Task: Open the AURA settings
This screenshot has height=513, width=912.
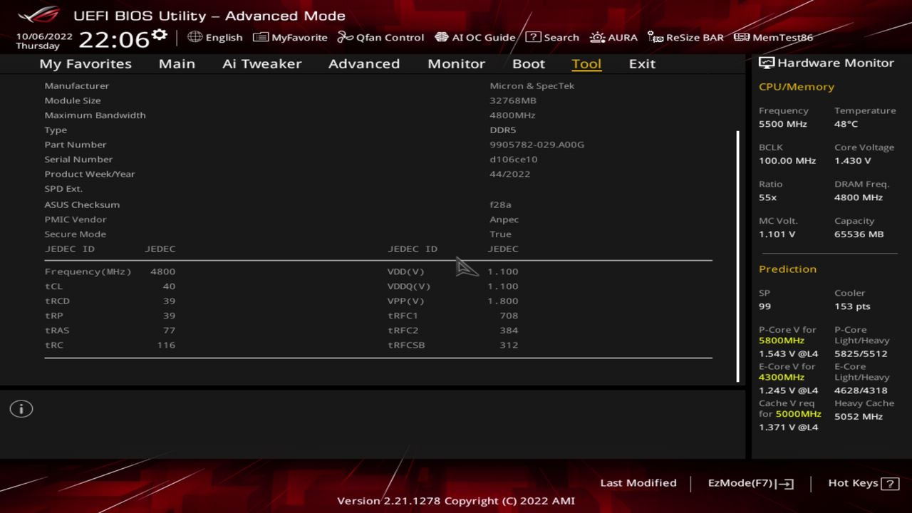Action: [x=613, y=37]
